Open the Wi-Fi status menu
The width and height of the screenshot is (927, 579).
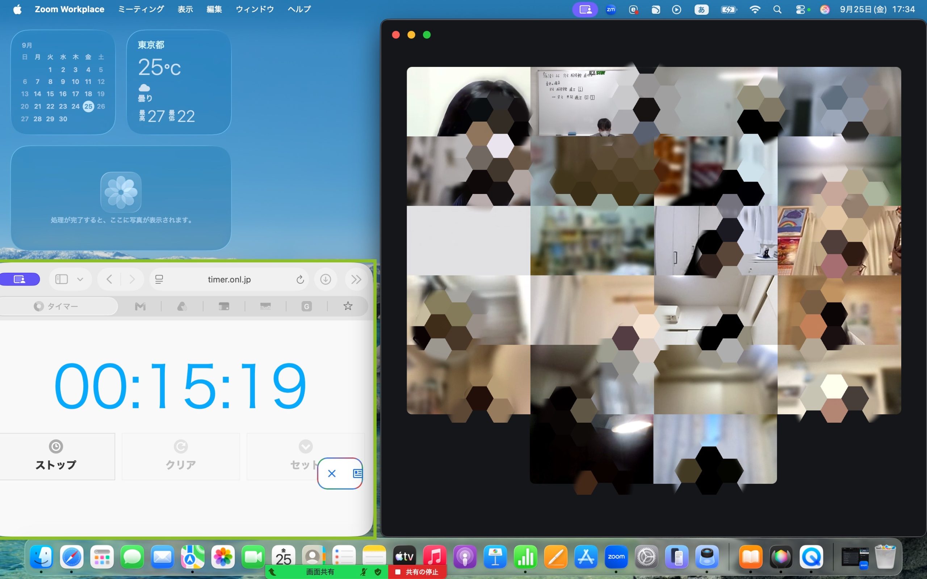click(x=755, y=9)
